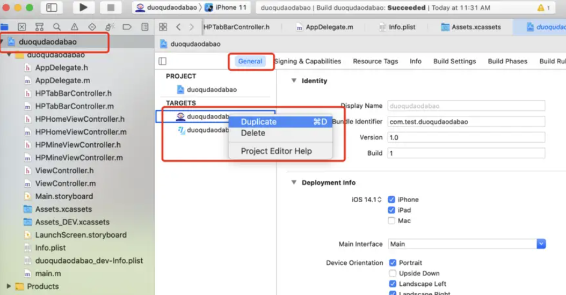Switch to the HPTabBarController.h editor tab
The image size is (566, 295).
tap(236, 27)
